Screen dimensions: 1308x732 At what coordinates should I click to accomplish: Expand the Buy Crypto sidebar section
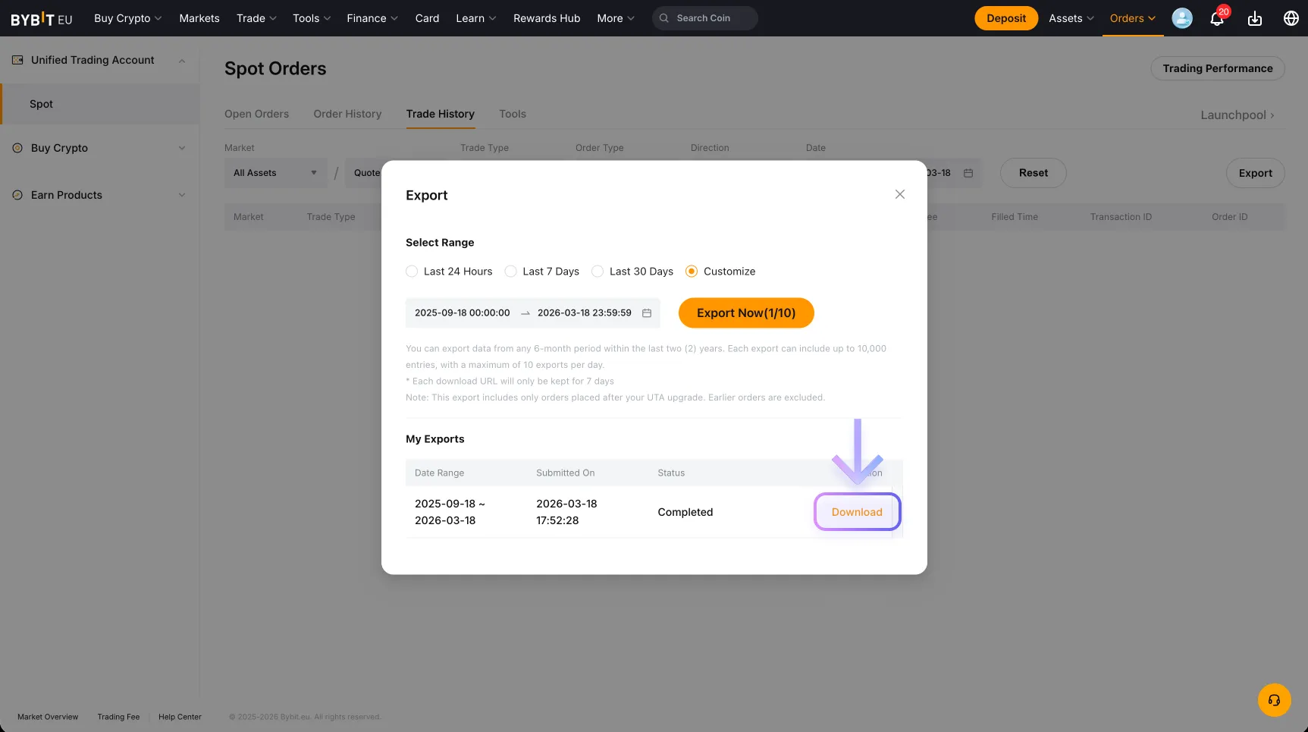pos(181,148)
